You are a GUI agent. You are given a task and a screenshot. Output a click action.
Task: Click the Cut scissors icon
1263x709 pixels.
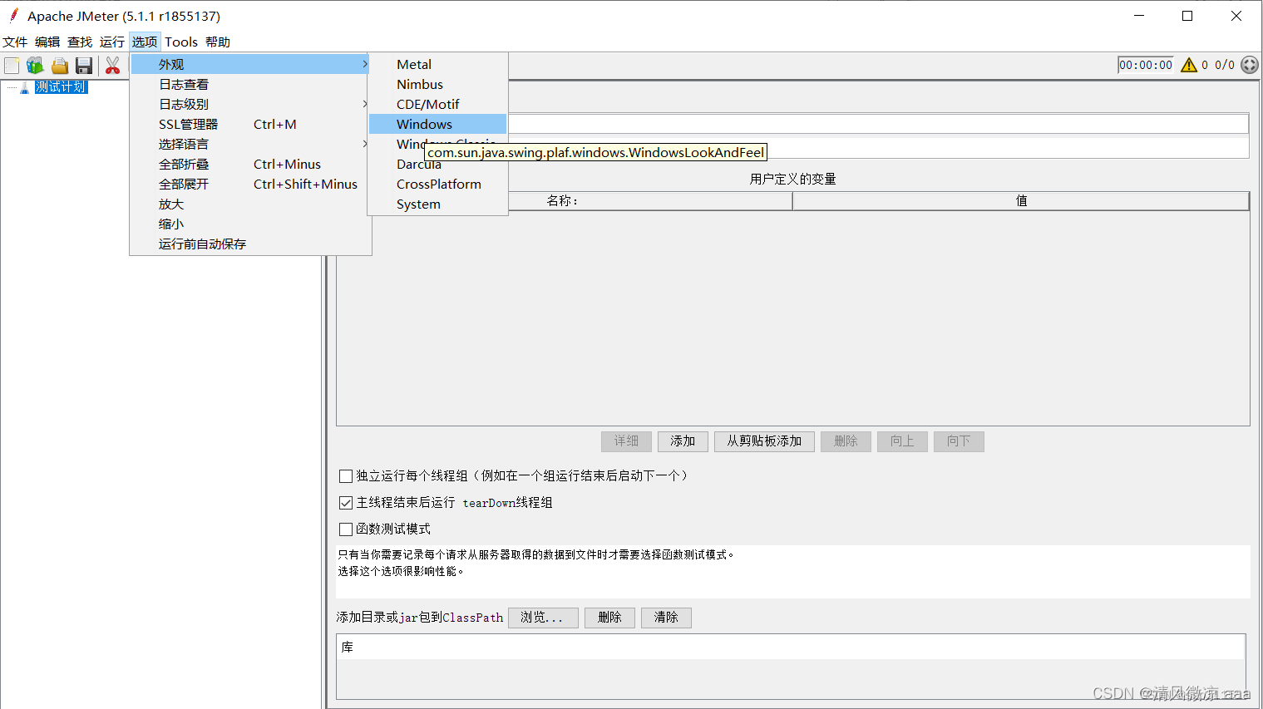point(112,66)
